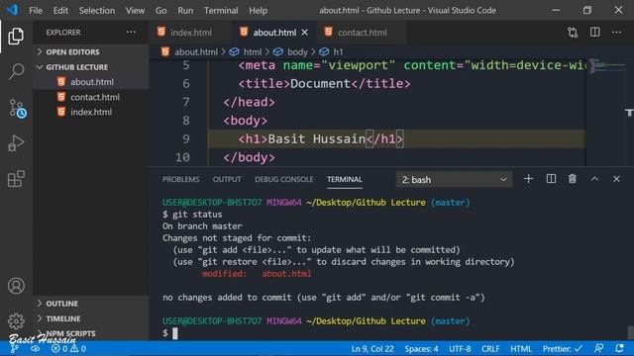Split the editor to the right
Viewport: 634px width, 356px height.
tap(594, 33)
